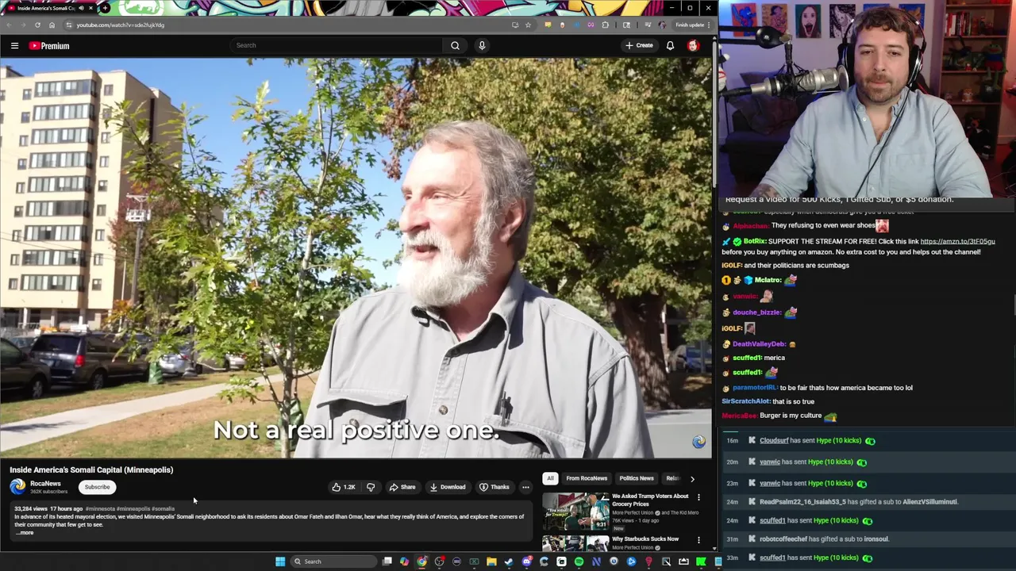Click the magnifier search button

coord(455,45)
